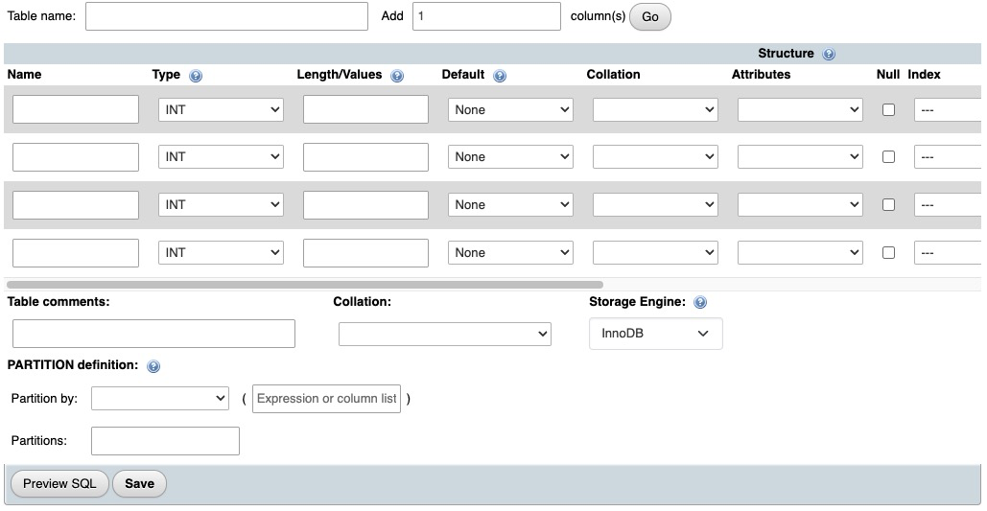Open the Type dropdown in first row
Viewport: 987px width, 511px height.
(221, 109)
